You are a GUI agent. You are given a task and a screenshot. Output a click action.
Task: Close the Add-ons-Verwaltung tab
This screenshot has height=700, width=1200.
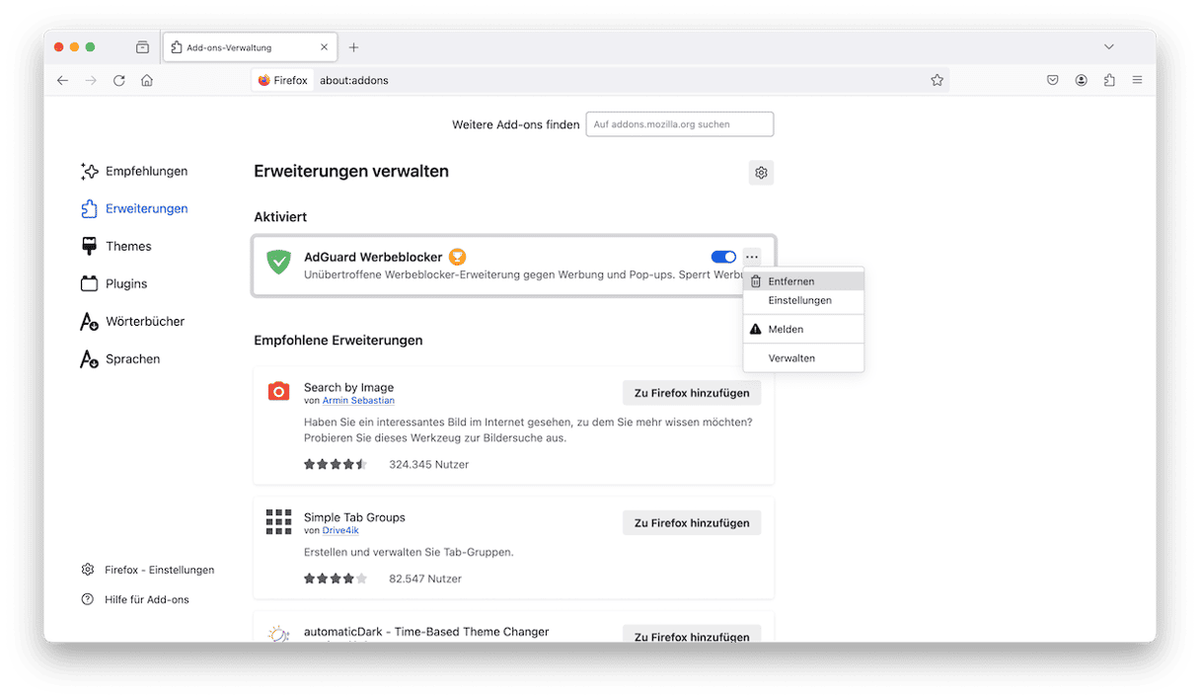tap(324, 47)
